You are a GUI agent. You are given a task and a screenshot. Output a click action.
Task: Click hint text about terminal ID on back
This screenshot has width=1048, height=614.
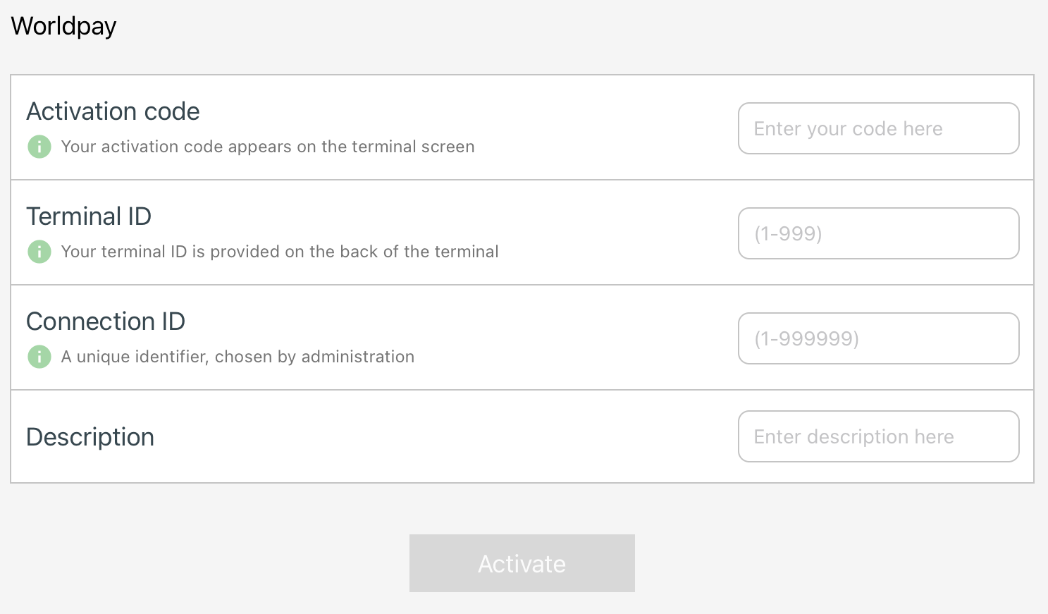[280, 252]
